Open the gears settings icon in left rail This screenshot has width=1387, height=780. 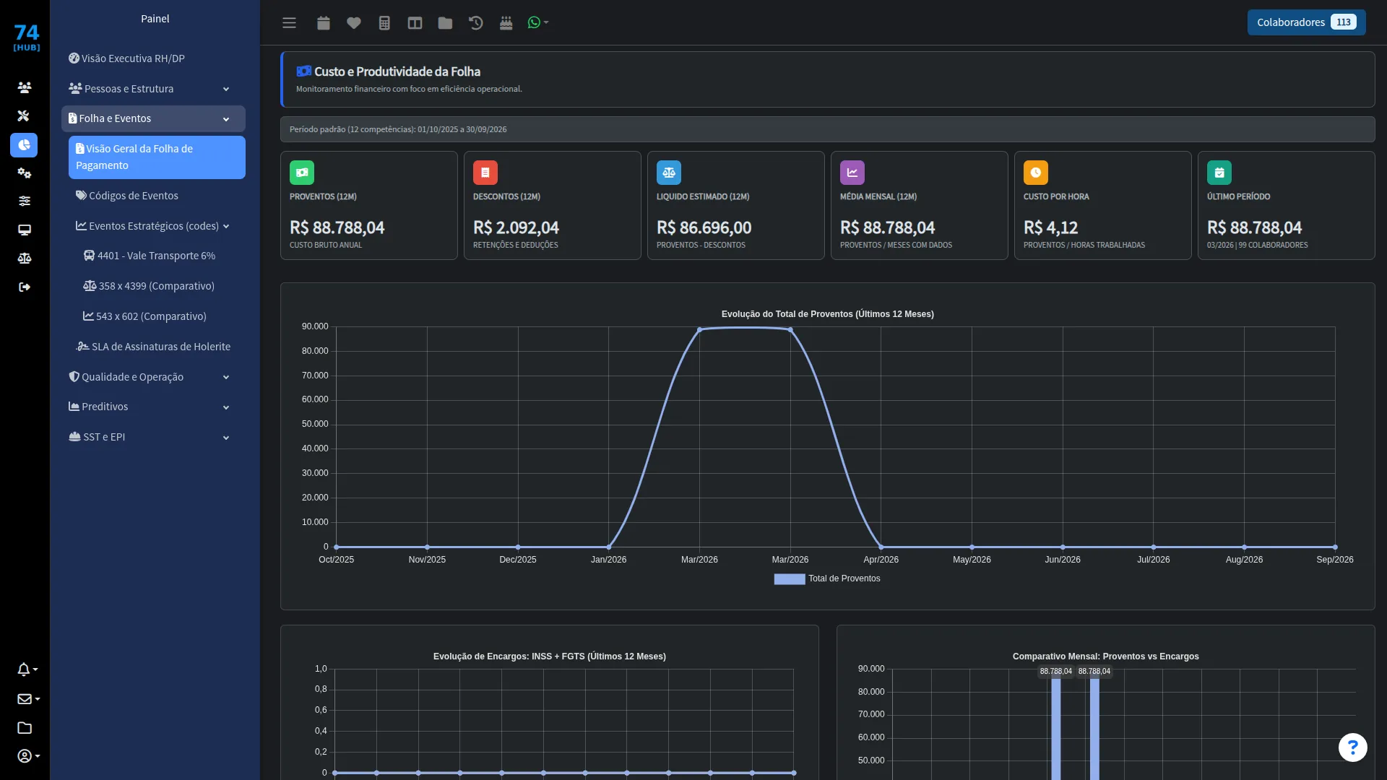coord(24,173)
